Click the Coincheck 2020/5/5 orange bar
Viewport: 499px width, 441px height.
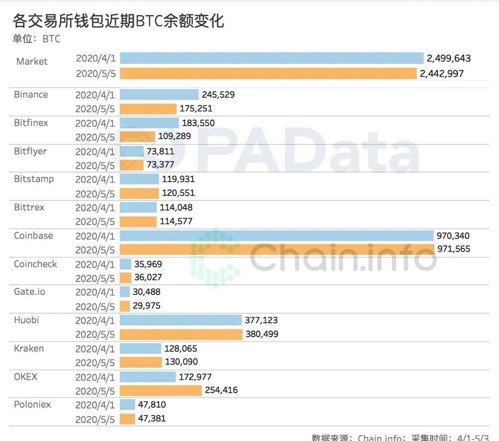coord(126,277)
